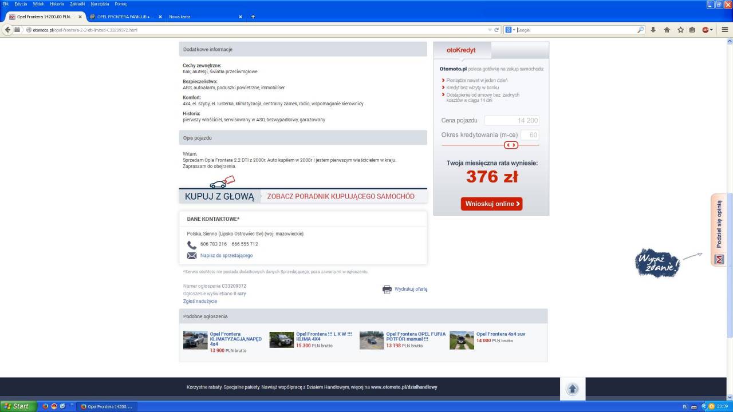Screen dimensions: 733x412
Task: Click the scroll-to-top arrow icon in footer
Action: coord(572,389)
